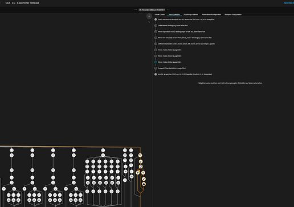Click the icon beside 'Auswahl: Standardaktion' entry

[x=156, y=68]
